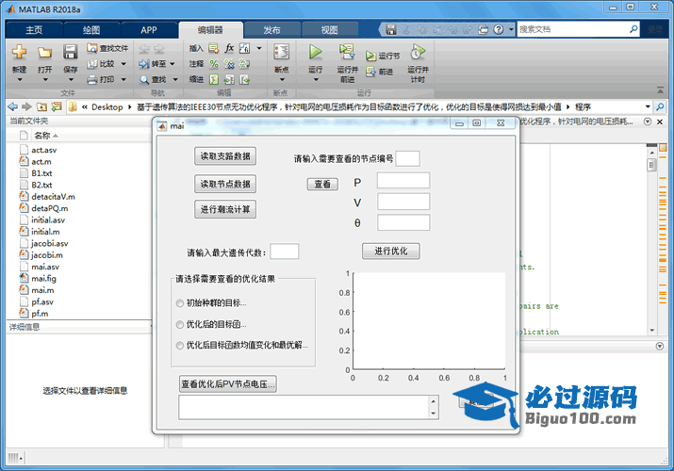Image resolution: width=674 pixels, height=471 pixels.
Task: Click the browse for folder icon
Action: tap(57, 106)
